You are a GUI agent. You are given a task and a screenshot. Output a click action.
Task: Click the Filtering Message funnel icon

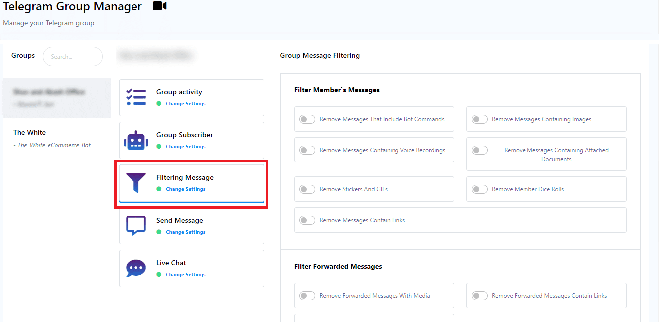(x=136, y=183)
